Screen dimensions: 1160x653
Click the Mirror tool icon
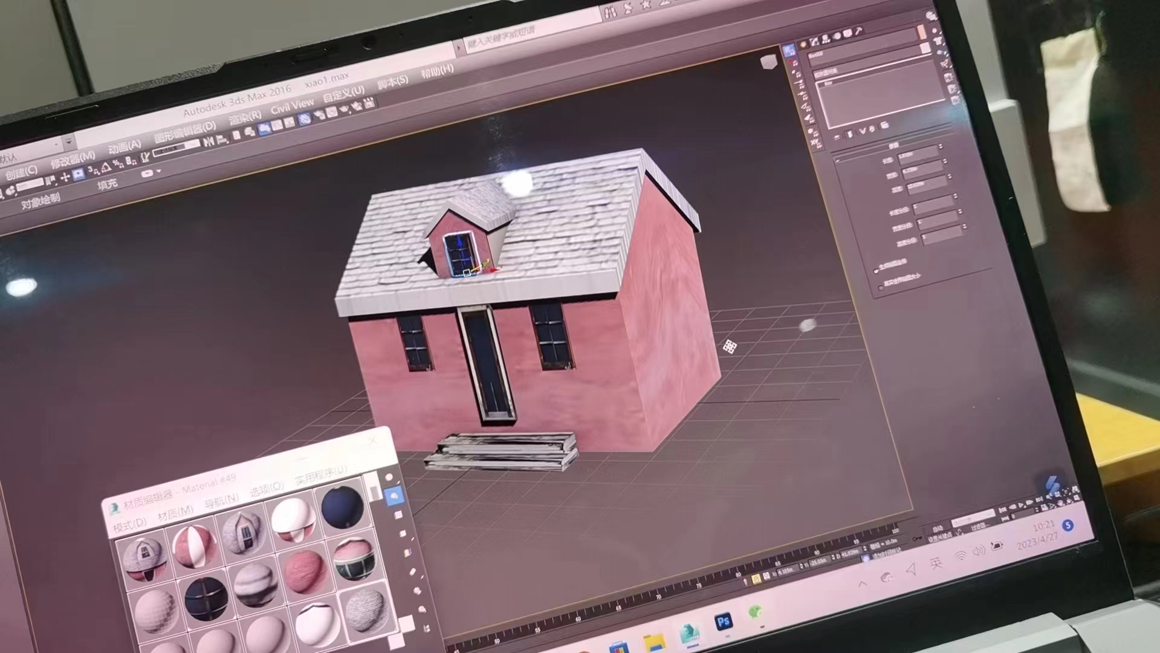(x=209, y=141)
